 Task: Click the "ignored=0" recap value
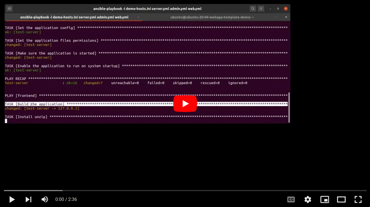(x=238, y=83)
